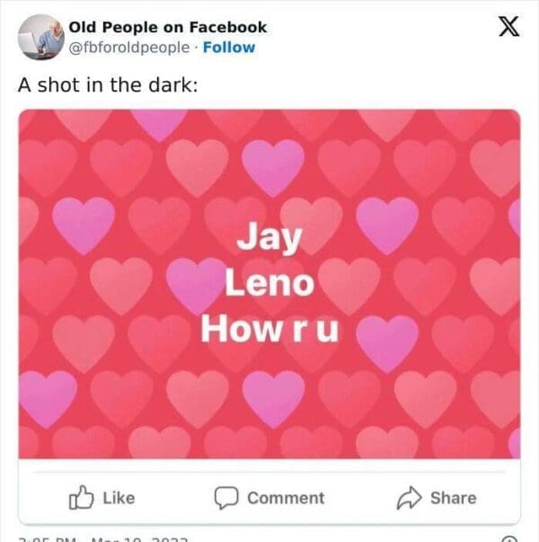Click the purple heart above the word Jay

click(x=274, y=167)
